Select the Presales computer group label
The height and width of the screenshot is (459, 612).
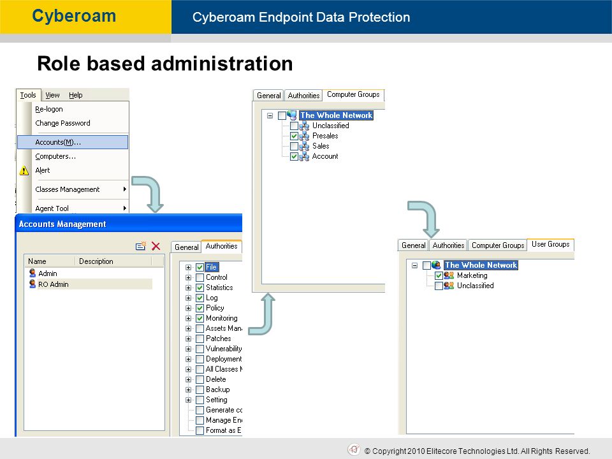(x=325, y=136)
